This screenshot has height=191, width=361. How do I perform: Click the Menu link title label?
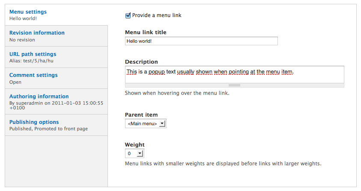146,32
